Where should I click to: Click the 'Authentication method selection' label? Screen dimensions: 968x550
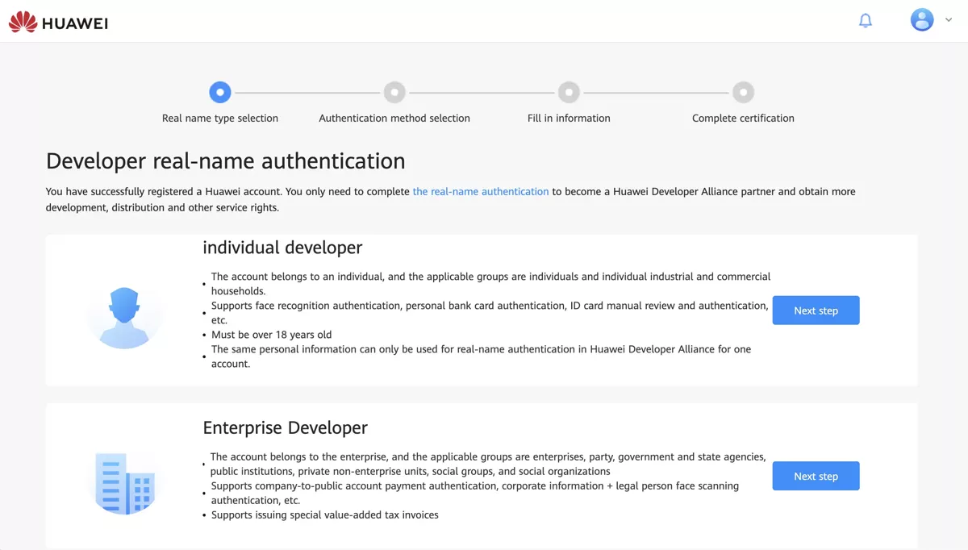click(x=394, y=118)
